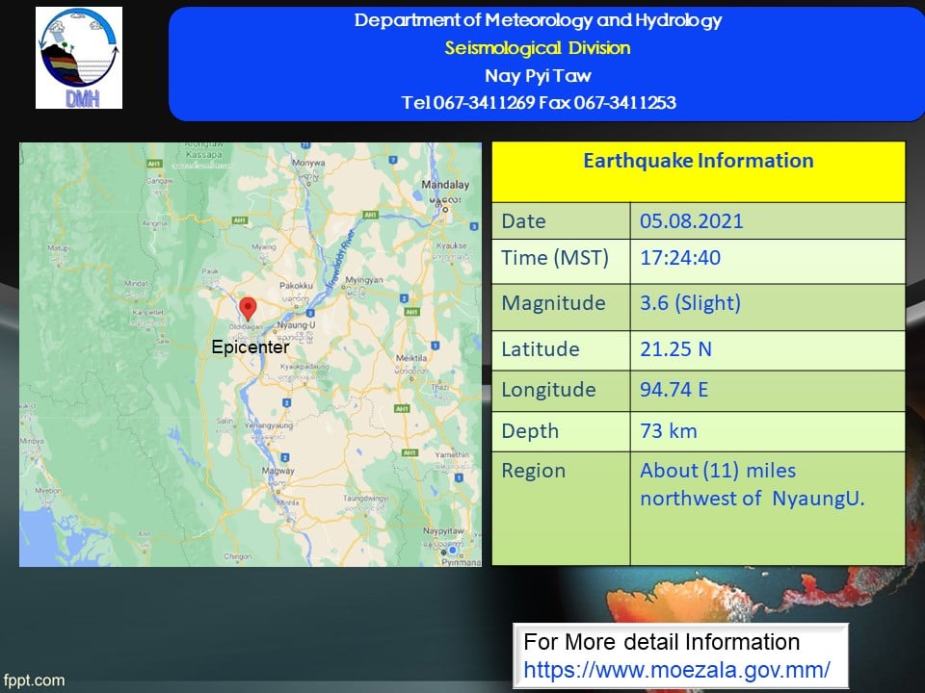
Task: Click the AH1 highway shield near Yamethin
Action: pyautogui.click(x=410, y=451)
